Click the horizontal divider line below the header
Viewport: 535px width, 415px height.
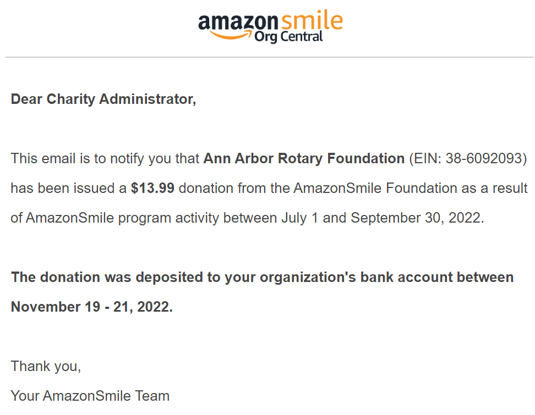(270, 57)
